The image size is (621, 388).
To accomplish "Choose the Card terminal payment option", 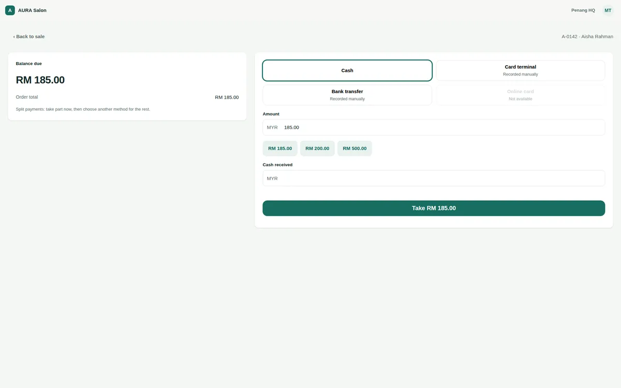I will 521,70.
